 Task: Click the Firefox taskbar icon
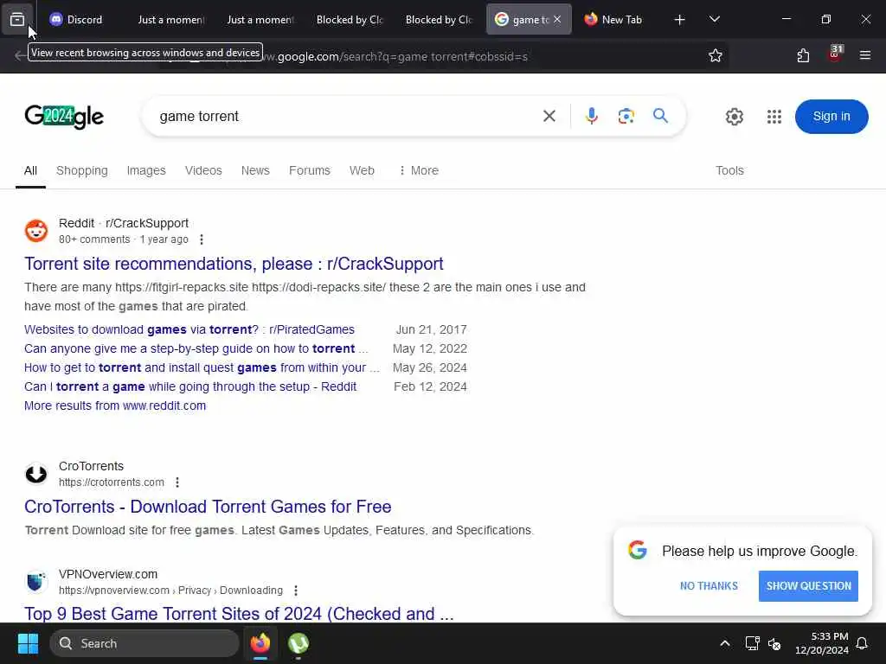coord(260,643)
